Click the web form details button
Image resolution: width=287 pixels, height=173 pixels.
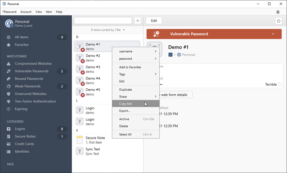[176, 95]
